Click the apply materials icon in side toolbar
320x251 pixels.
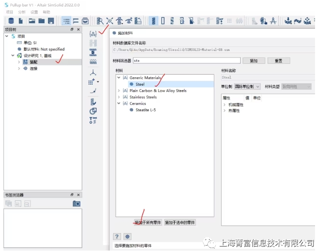point(93,34)
